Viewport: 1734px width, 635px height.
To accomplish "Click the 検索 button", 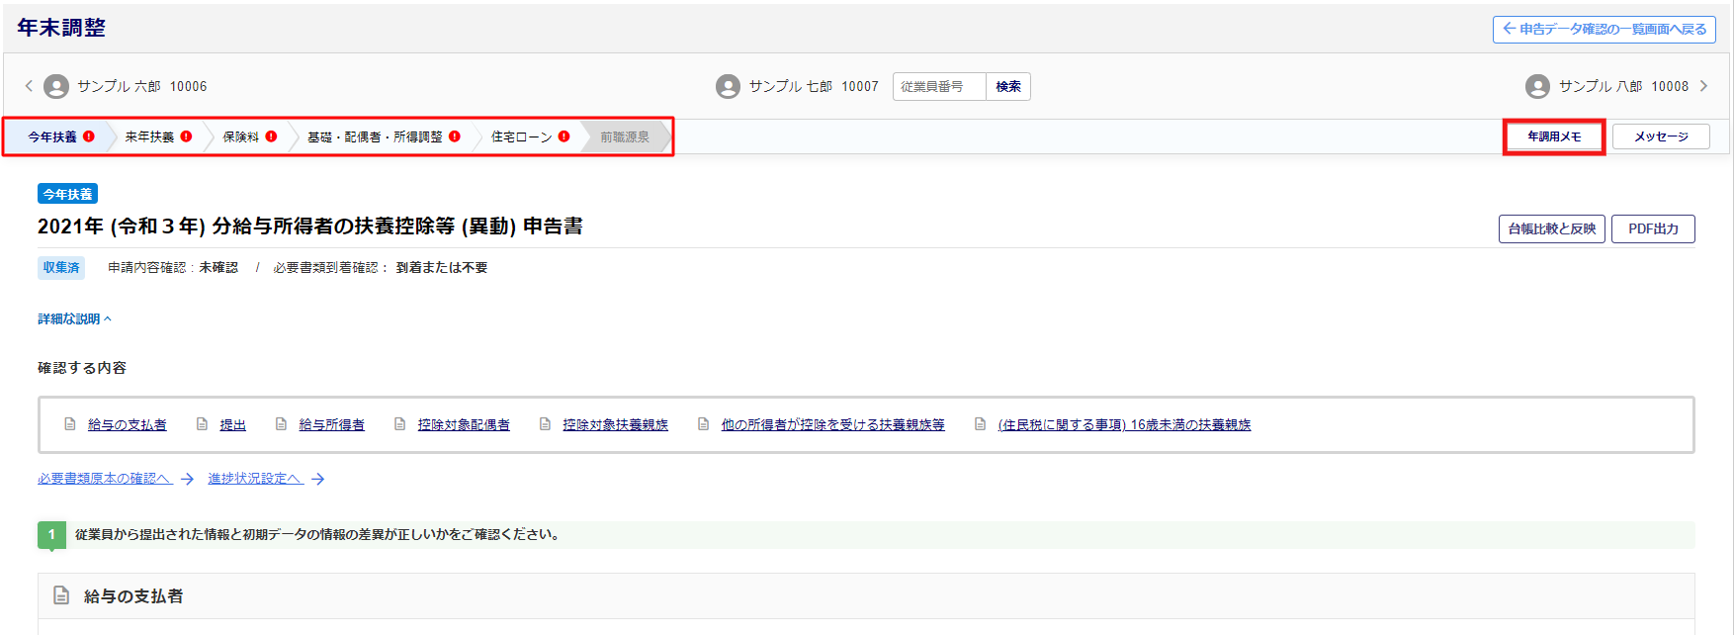I will 1008,87.
